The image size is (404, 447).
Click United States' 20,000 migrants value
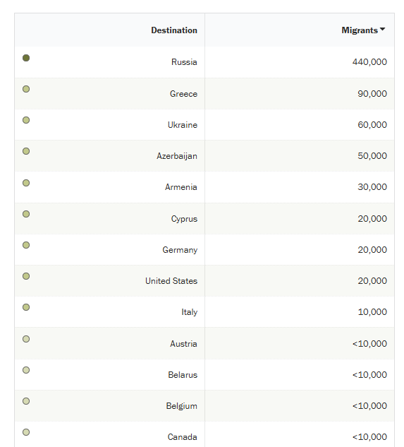372,281
